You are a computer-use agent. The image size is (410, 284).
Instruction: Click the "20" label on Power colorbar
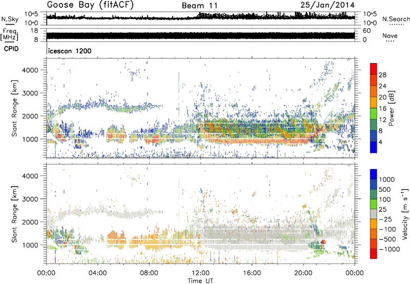coord(382,97)
